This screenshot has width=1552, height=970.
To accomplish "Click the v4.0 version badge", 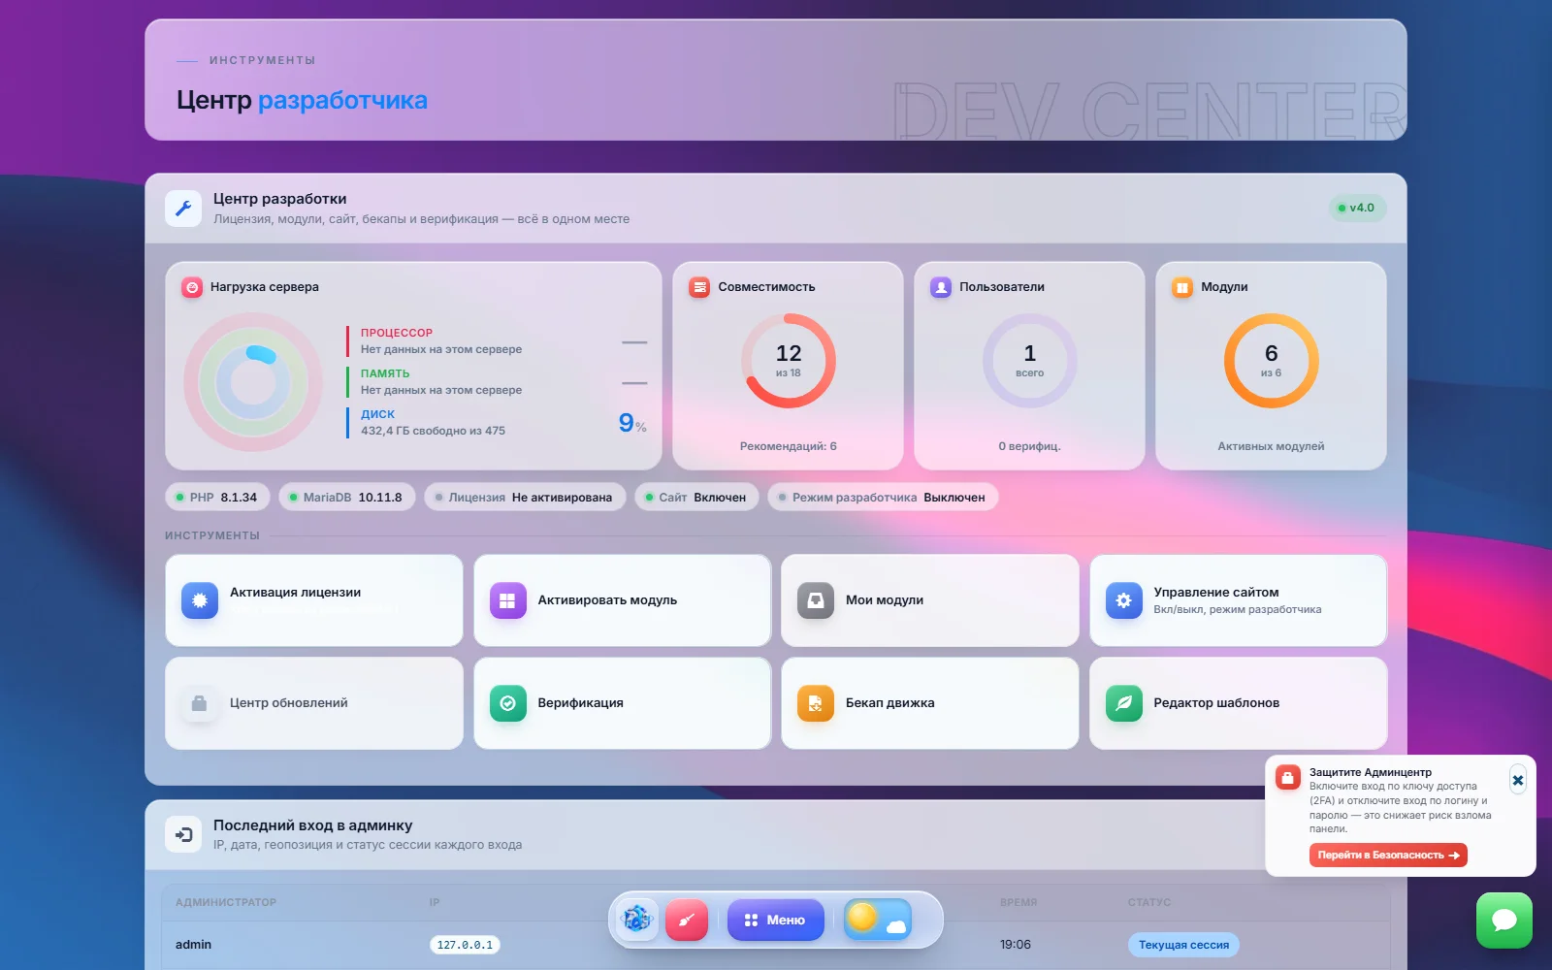I will [x=1357, y=208].
